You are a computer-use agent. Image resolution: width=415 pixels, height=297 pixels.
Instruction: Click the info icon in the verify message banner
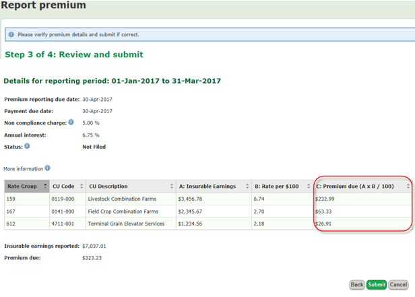pyautogui.click(x=11, y=34)
